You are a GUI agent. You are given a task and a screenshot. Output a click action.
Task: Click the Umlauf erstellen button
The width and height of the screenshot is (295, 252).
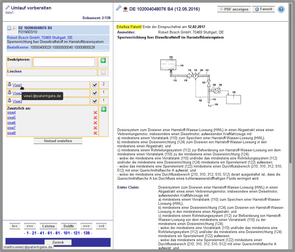58,141
